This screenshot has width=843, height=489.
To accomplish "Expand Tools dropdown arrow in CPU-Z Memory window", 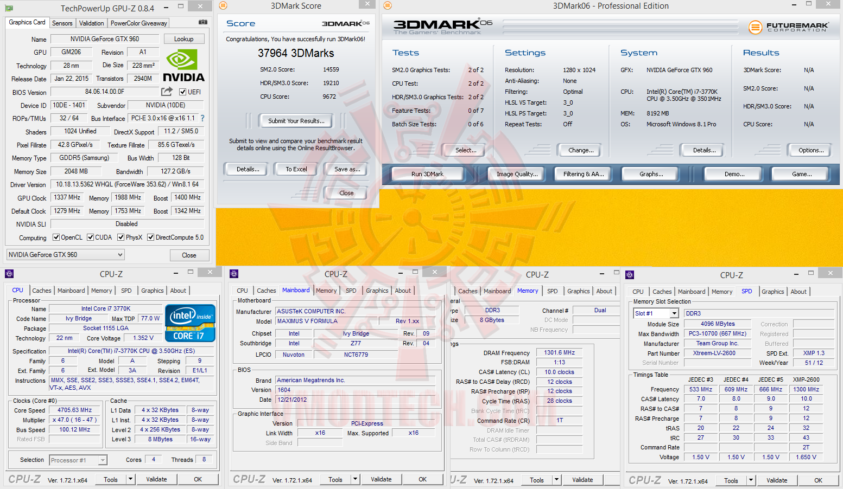I will pyautogui.click(x=556, y=480).
